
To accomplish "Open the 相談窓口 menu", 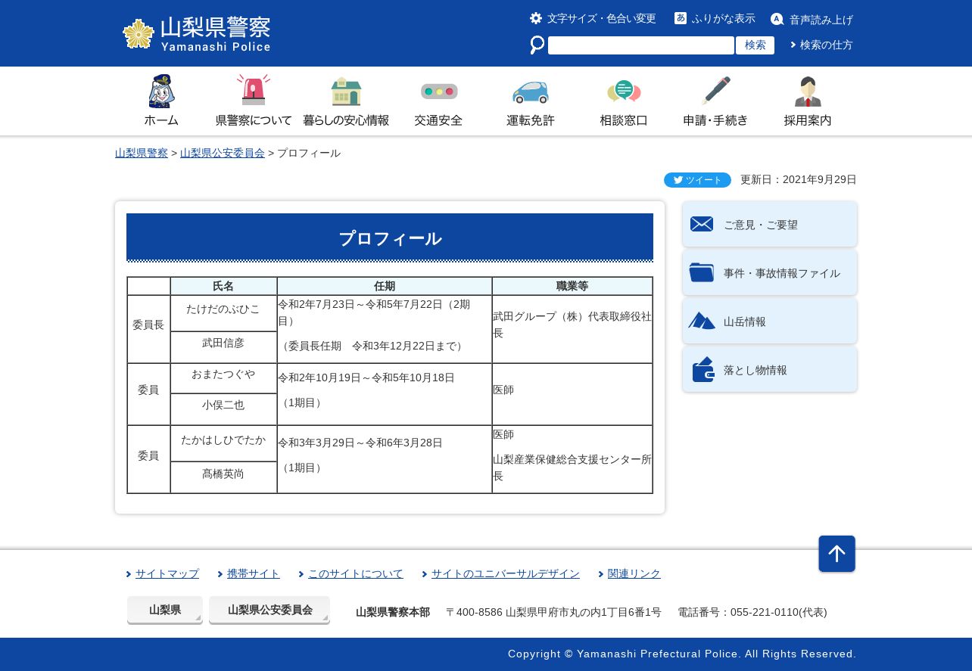I will tap(624, 120).
